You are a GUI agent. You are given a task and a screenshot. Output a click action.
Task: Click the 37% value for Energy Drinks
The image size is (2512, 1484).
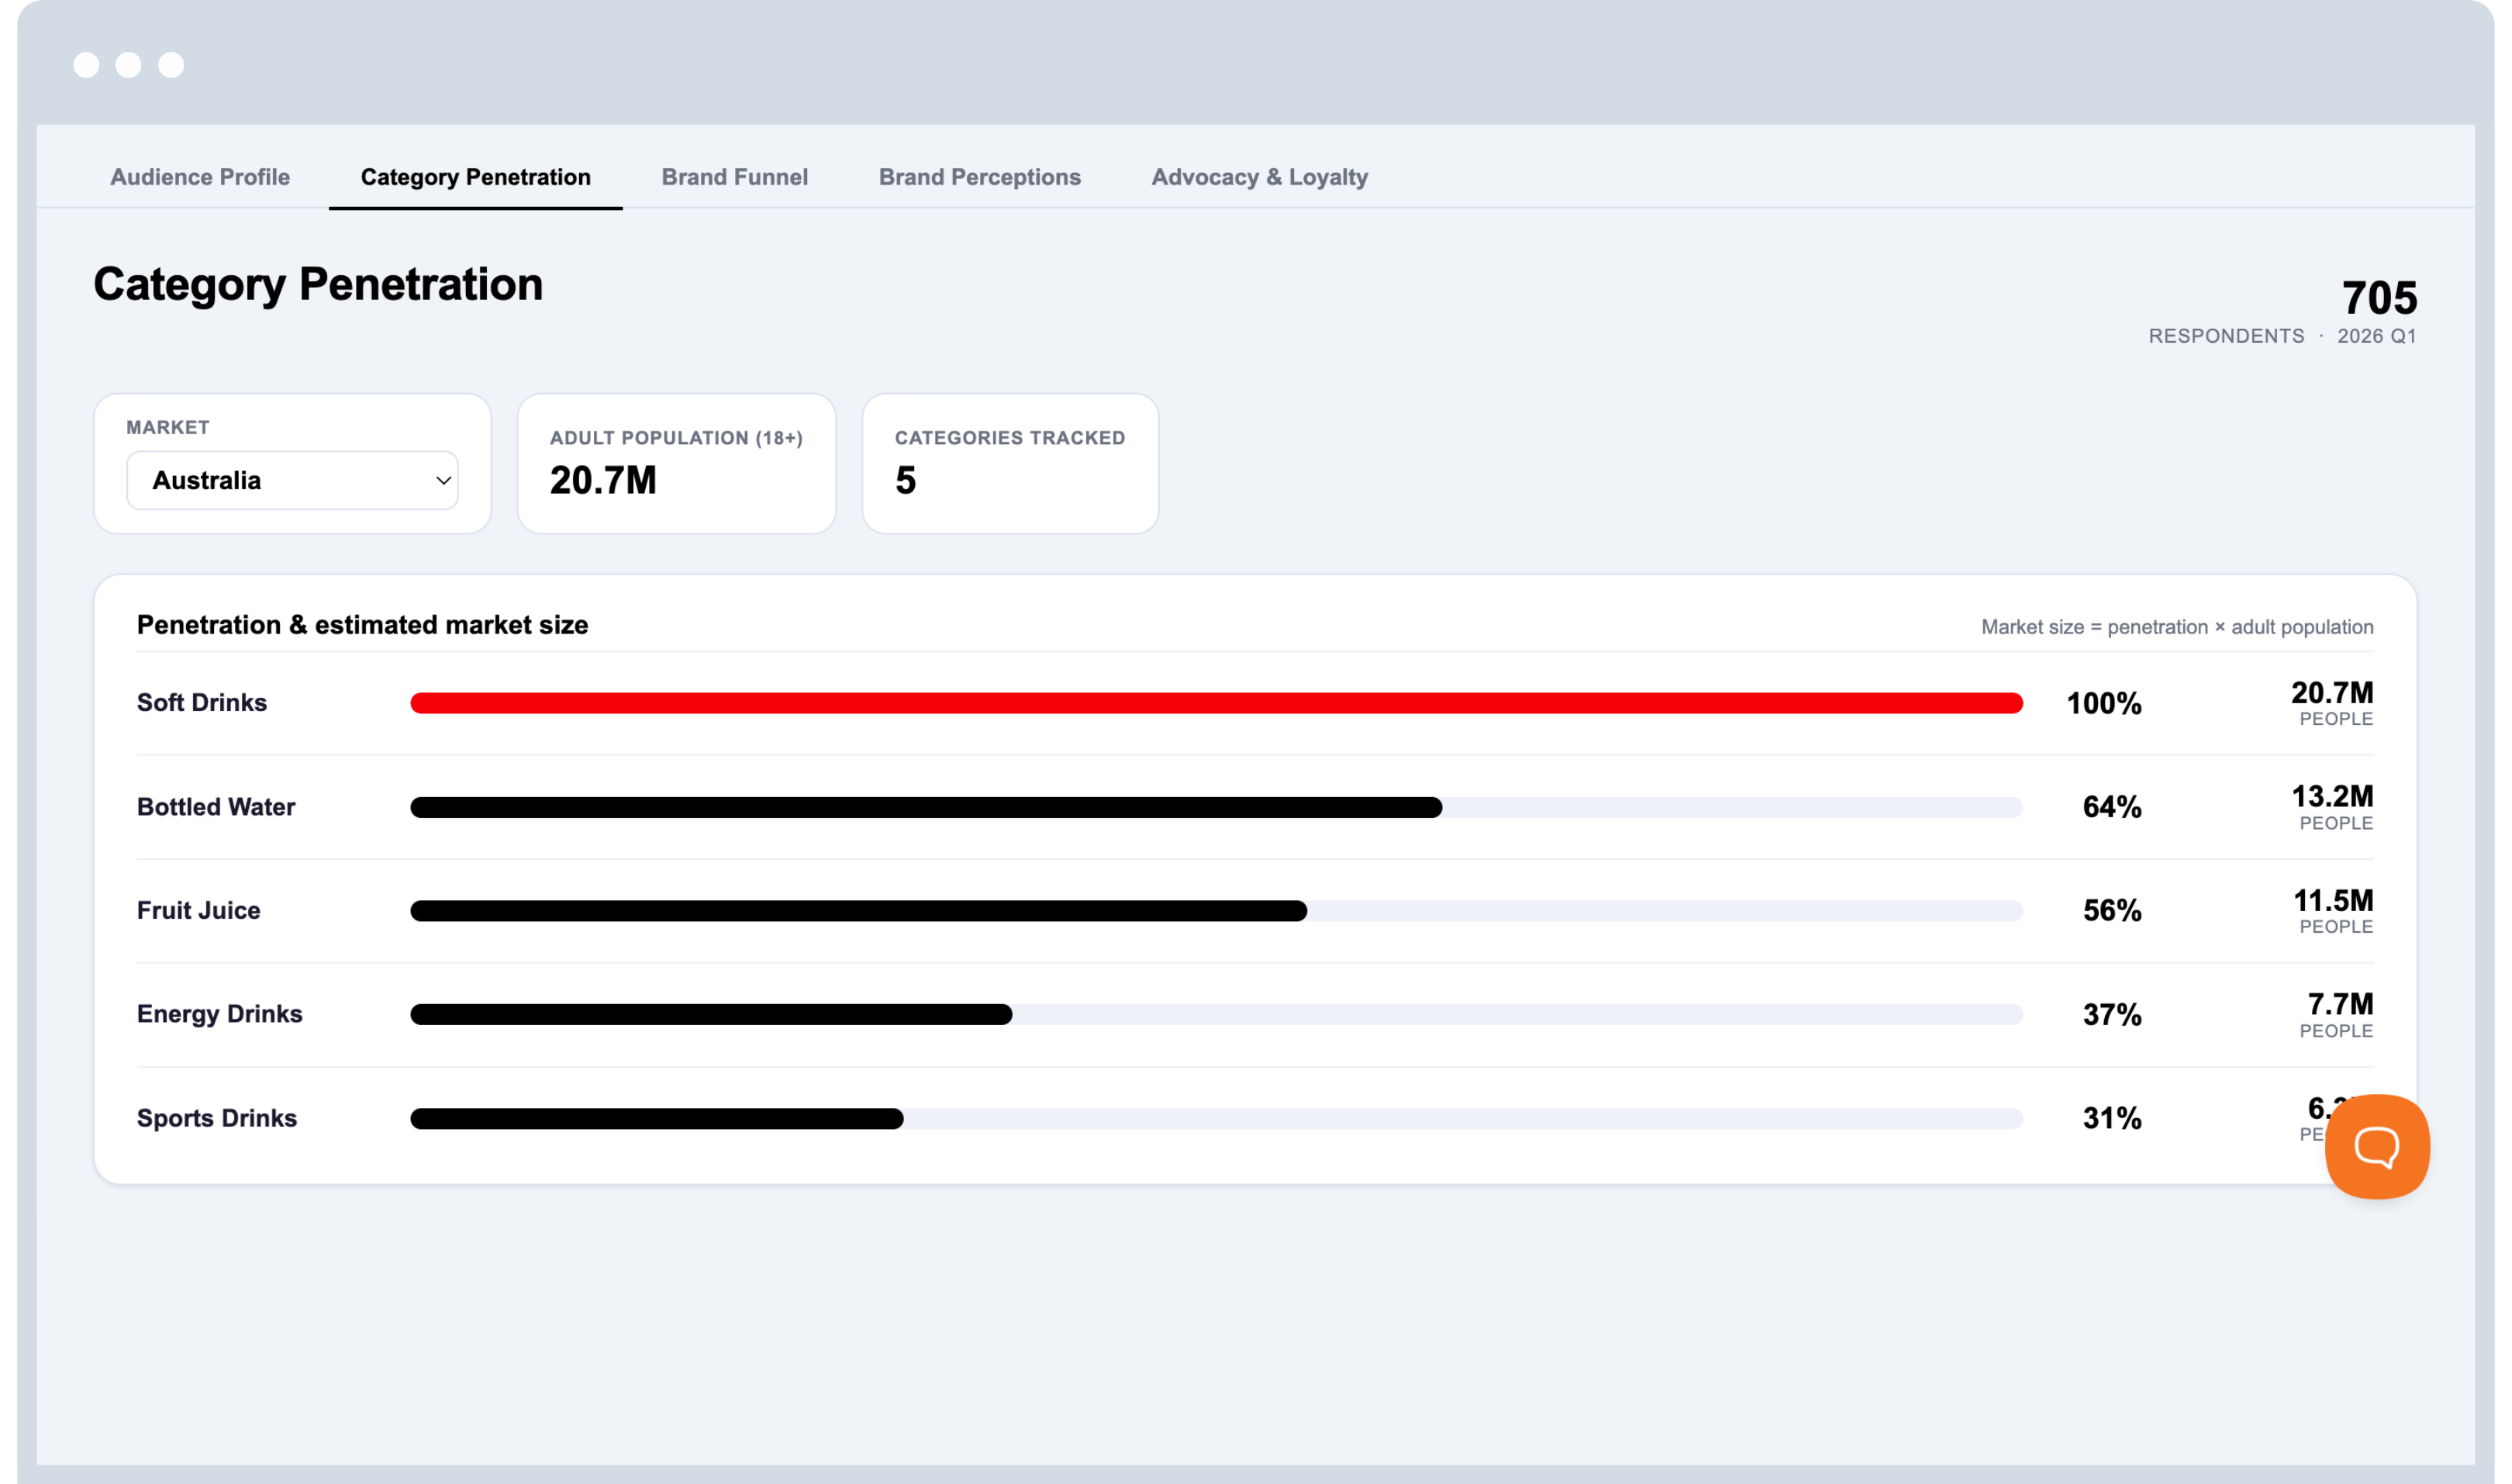pyautogui.click(x=2111, y=1014)
